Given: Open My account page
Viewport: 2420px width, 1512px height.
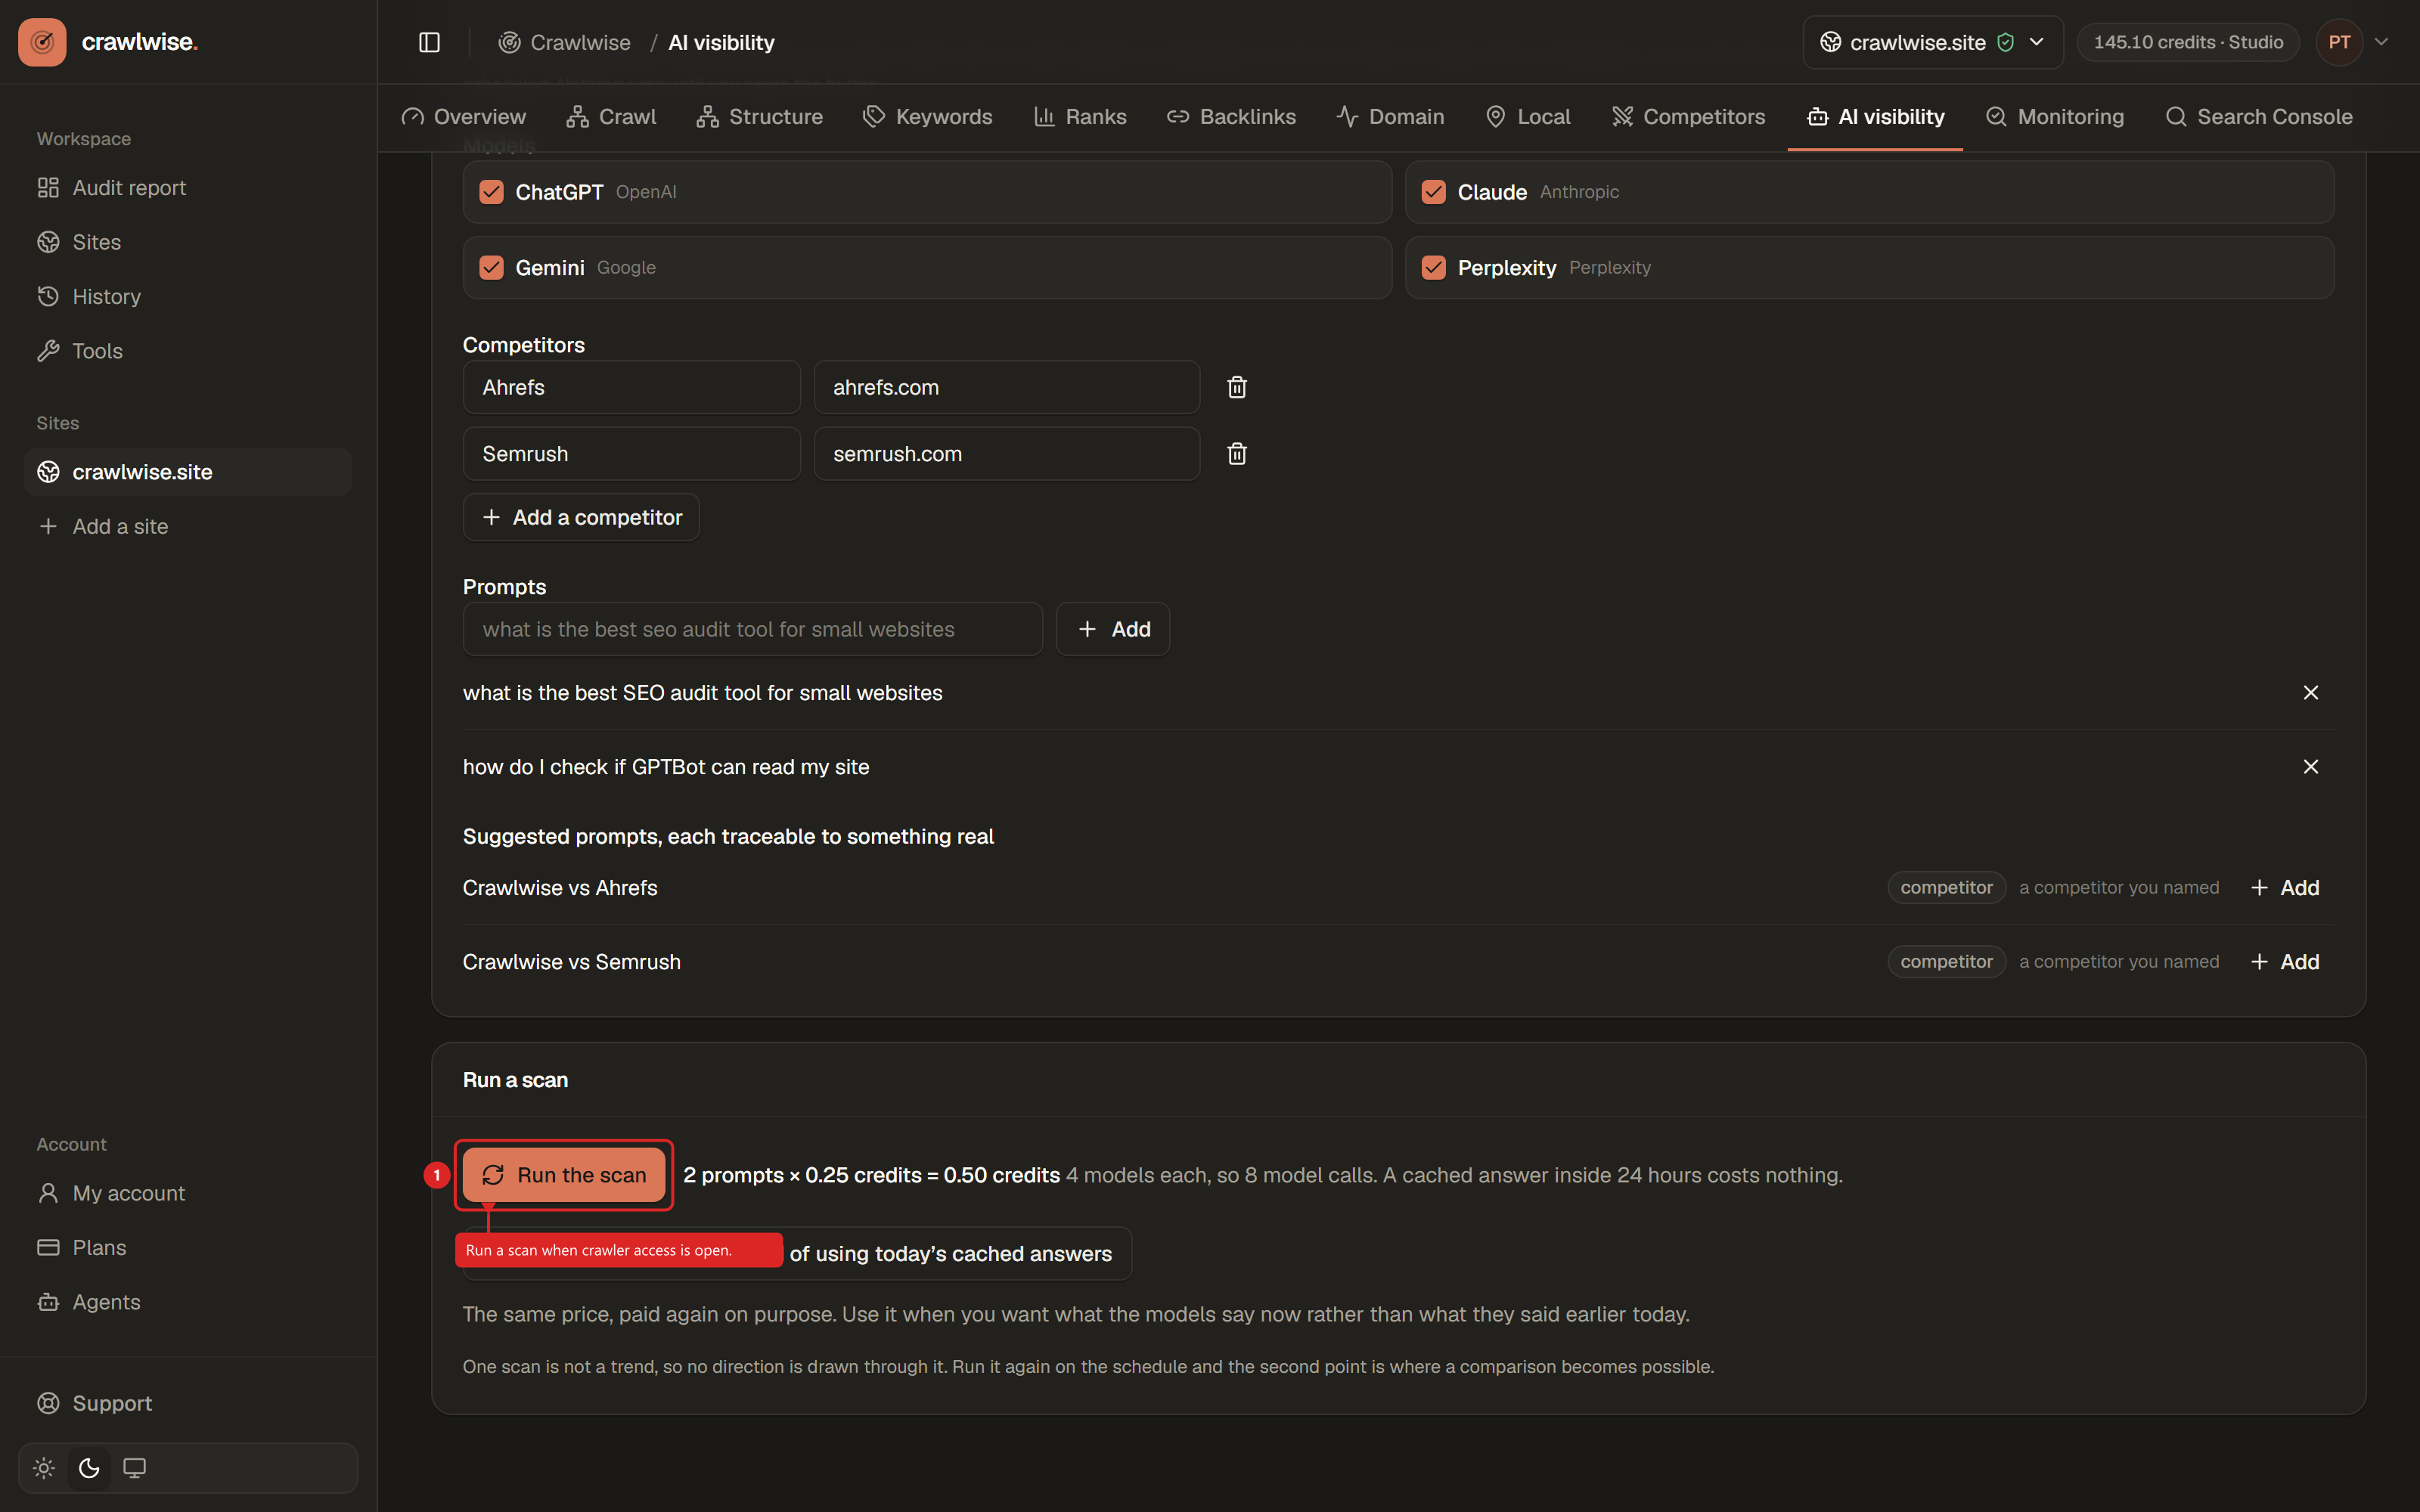Looking at the screenshot, I should point(188,1193).
